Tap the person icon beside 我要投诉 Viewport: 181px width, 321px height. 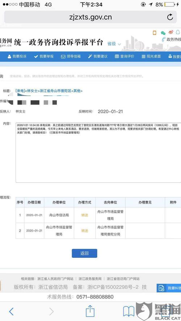(x=9, y=56)
